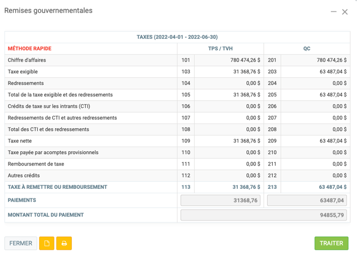Click the Taxe nette row label
The image size is (360, 254).
point(21,141)
